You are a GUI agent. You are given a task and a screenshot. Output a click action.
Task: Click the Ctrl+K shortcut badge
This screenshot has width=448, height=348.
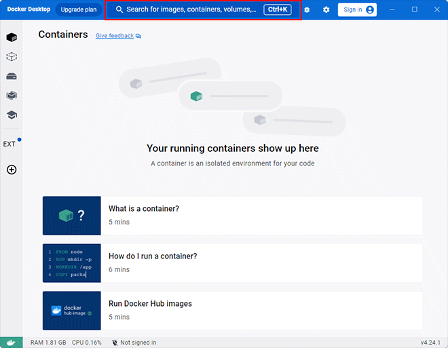[278, 9]
